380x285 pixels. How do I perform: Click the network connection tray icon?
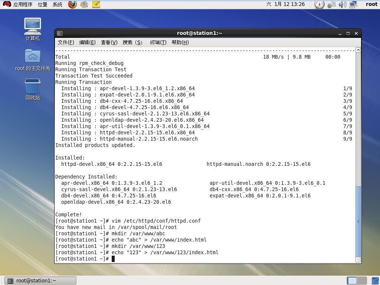click(331, 4)
